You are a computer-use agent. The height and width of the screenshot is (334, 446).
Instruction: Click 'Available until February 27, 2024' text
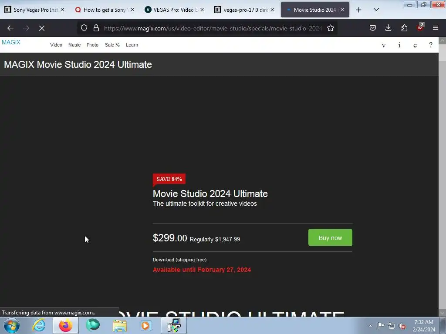coord(202,270)
